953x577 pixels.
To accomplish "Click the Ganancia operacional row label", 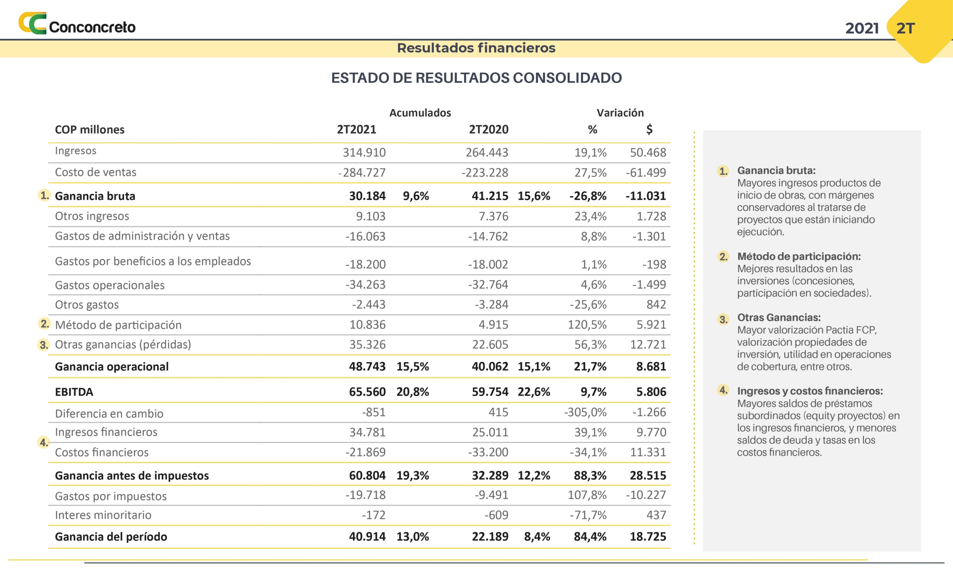I will 112,366.
